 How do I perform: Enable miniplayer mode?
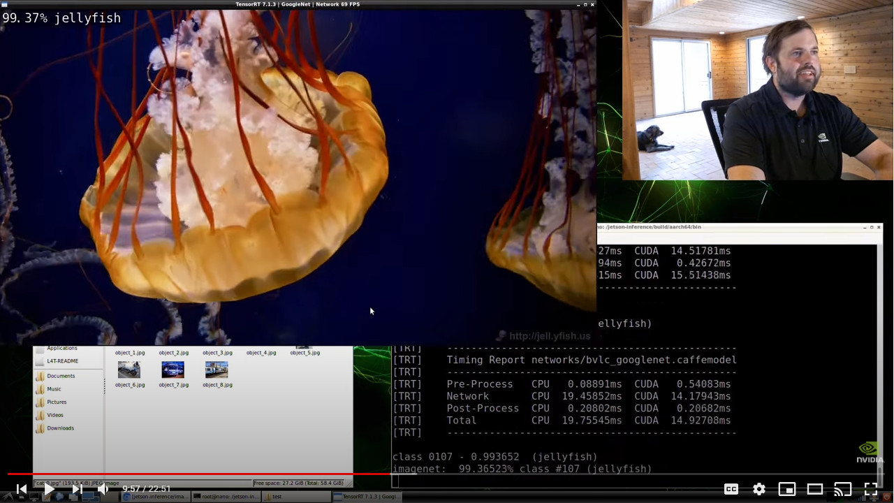click(787, 489)
